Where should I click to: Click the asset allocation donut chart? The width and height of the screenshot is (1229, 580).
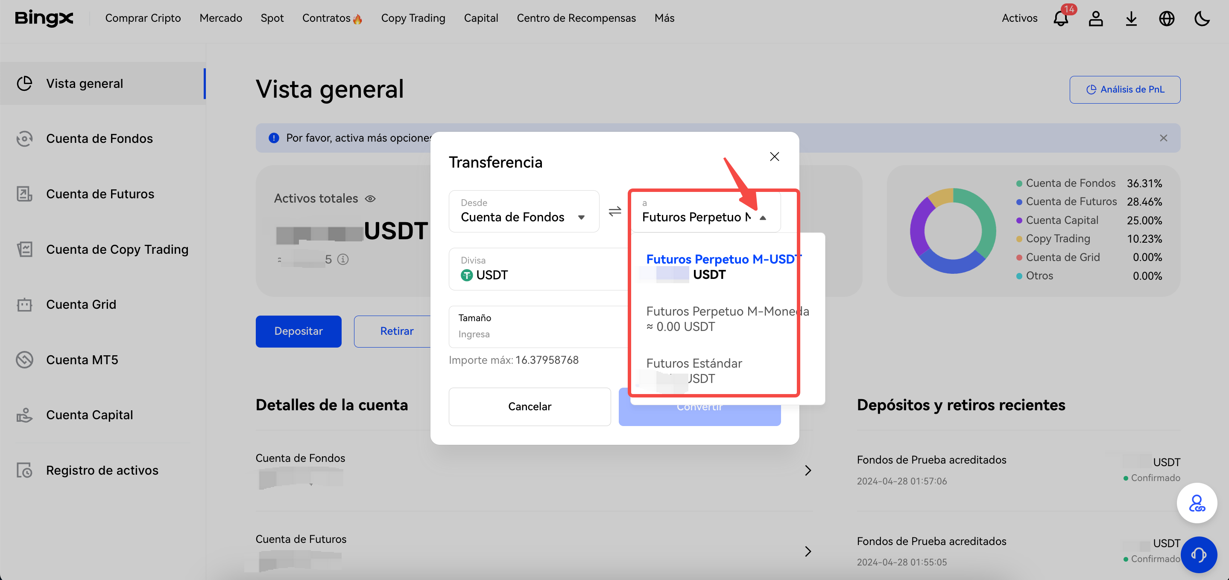953,231
